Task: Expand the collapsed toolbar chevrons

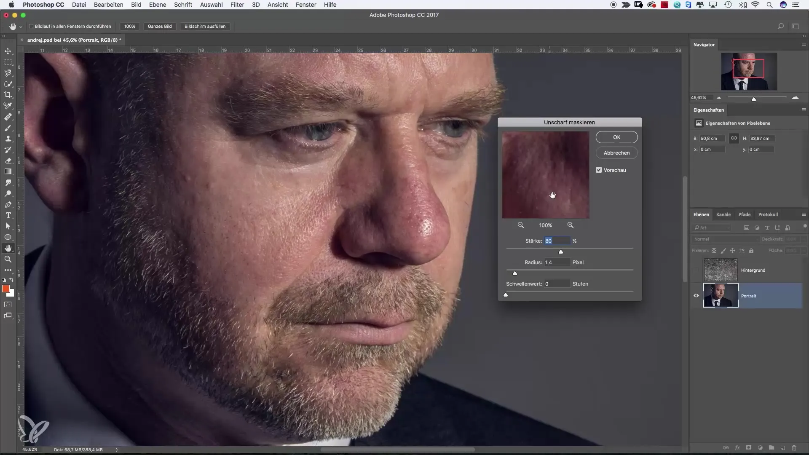Action: (4, 36)
